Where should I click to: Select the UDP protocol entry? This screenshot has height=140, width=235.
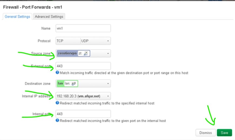point(85,41)
